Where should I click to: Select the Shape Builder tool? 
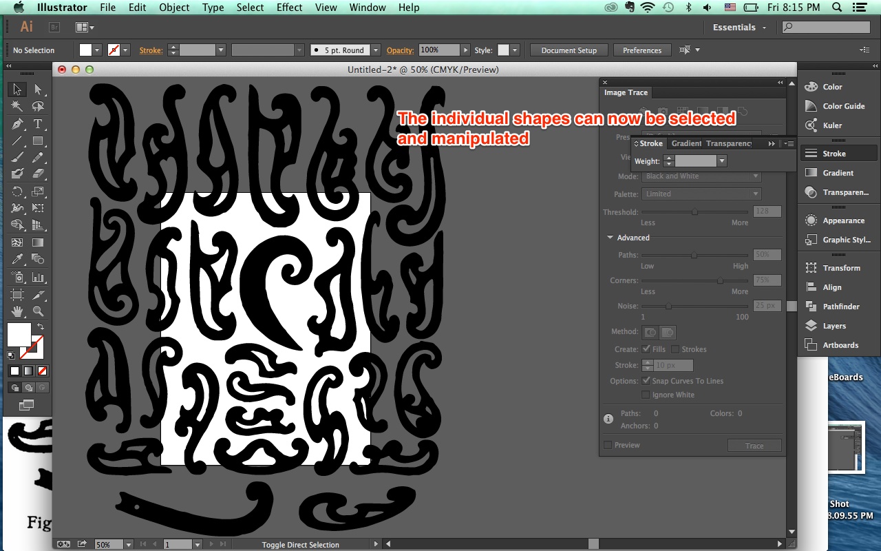[x=17, y=225]
